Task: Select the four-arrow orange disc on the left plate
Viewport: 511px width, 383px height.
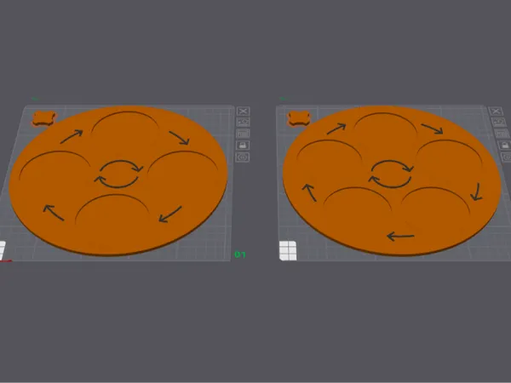Action: [x=118, y=180]
